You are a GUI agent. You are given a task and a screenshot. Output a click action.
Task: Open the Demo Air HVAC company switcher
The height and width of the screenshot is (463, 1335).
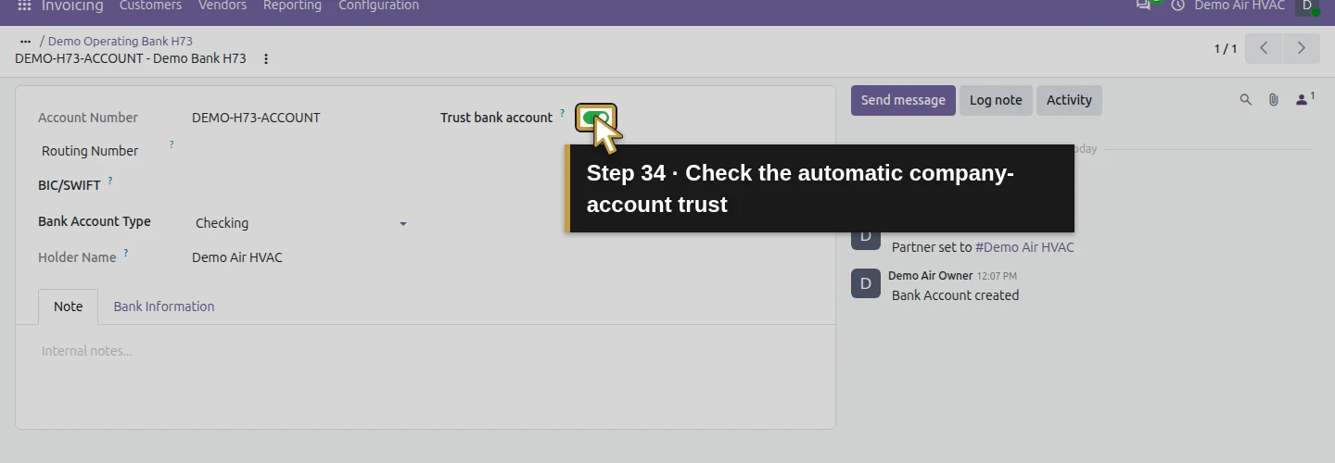tap(1240, 6)
